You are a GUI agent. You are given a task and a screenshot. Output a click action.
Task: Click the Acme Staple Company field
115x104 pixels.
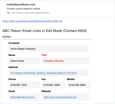point(49,49)
